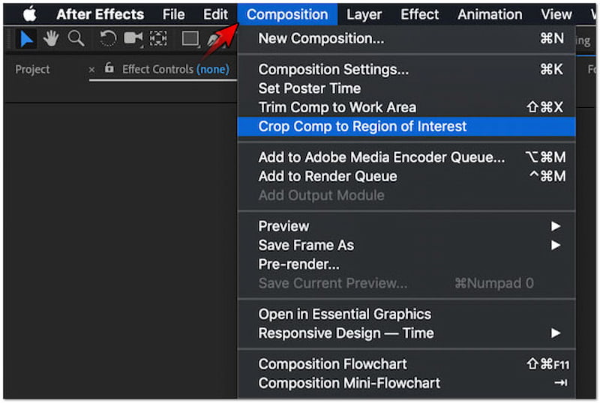Toggle the Effect Controls panel lock
Screen dimensions: 600x403
109,69
